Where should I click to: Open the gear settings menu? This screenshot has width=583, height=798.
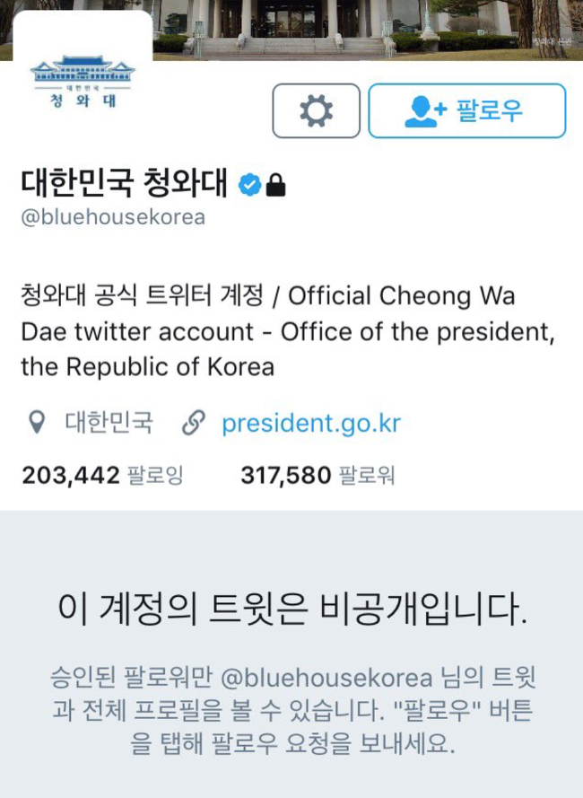[x=316, y=111]
